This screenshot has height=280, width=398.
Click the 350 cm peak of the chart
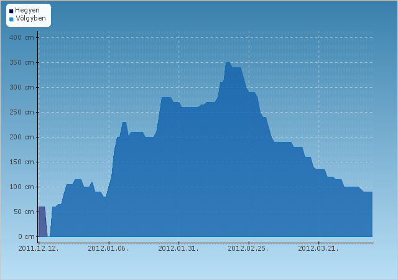228,63
